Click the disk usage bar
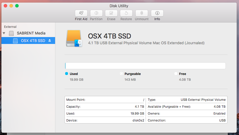 pyautogui.click(x=145, y=66)
